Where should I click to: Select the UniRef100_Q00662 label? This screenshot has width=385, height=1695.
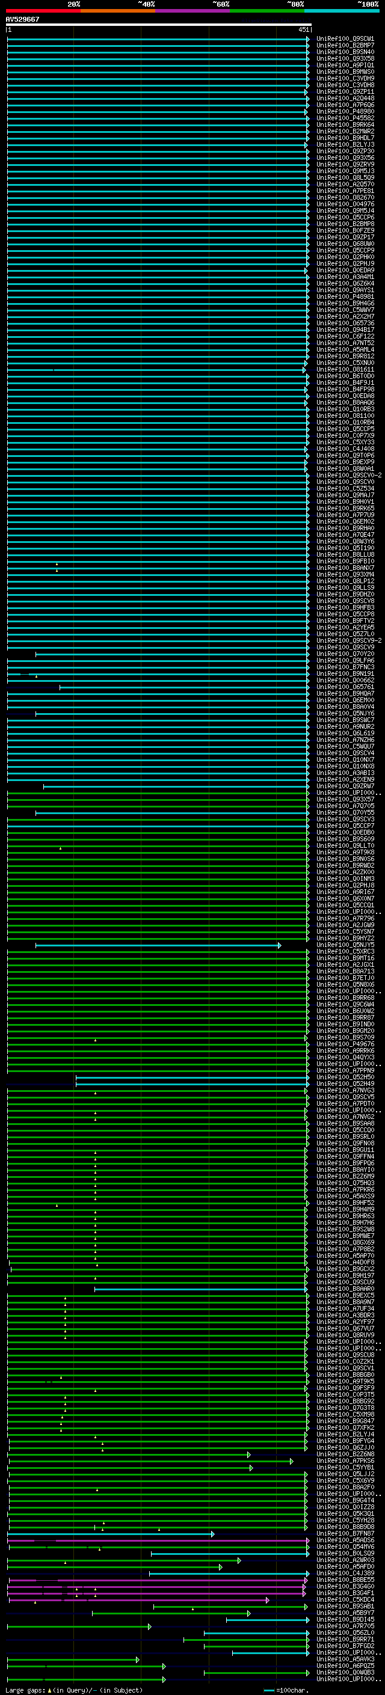click(x=345, y=681)
